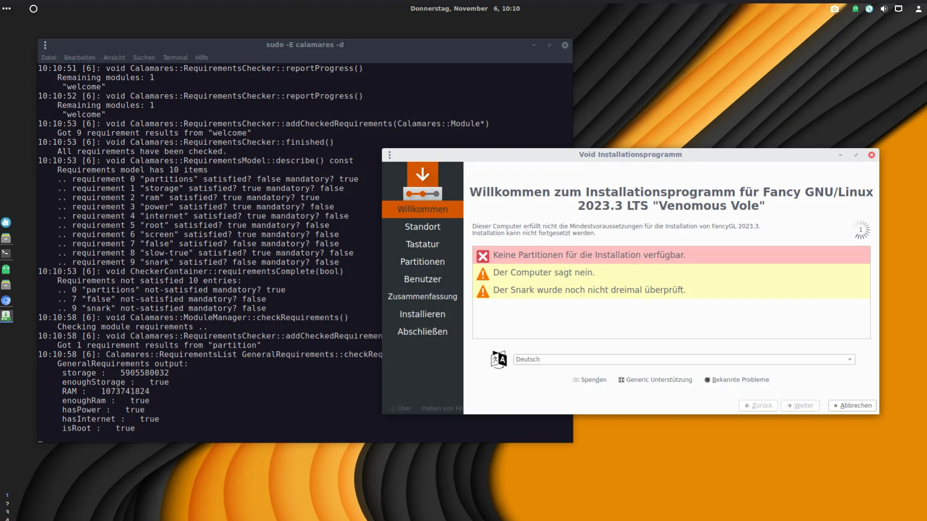Click the terminal icon in the dock
This screenshot has width=927, height=521.
tap(6, 253)
